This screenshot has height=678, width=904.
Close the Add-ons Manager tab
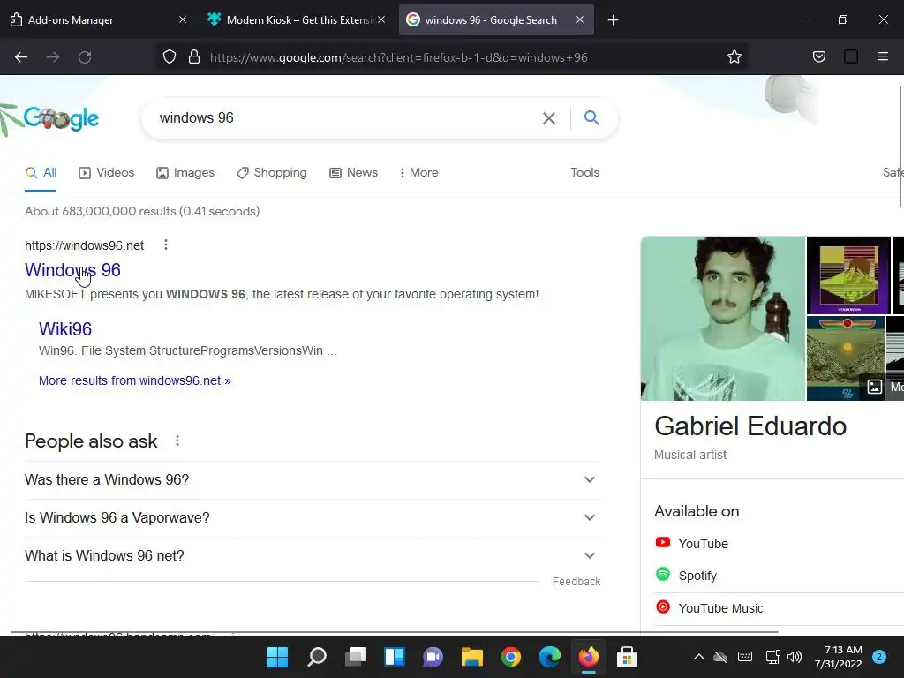[183, 19]
